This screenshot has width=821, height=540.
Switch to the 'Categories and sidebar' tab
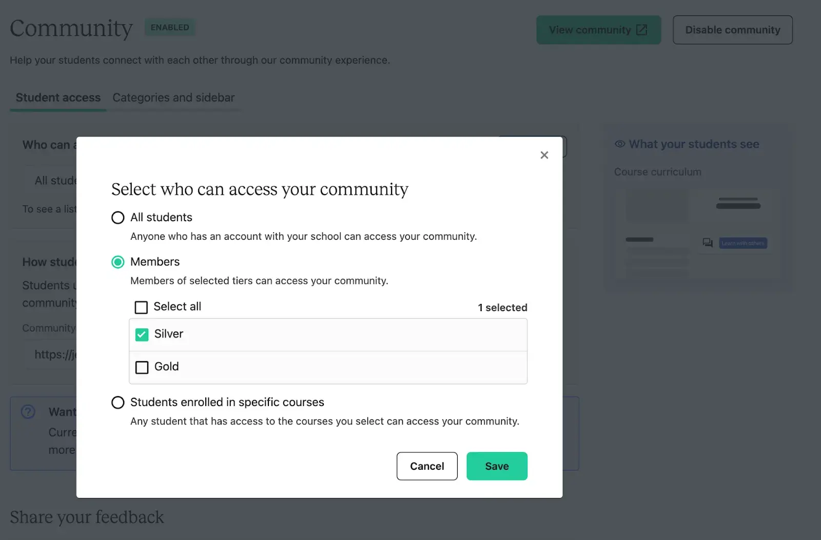coord(173,98)
